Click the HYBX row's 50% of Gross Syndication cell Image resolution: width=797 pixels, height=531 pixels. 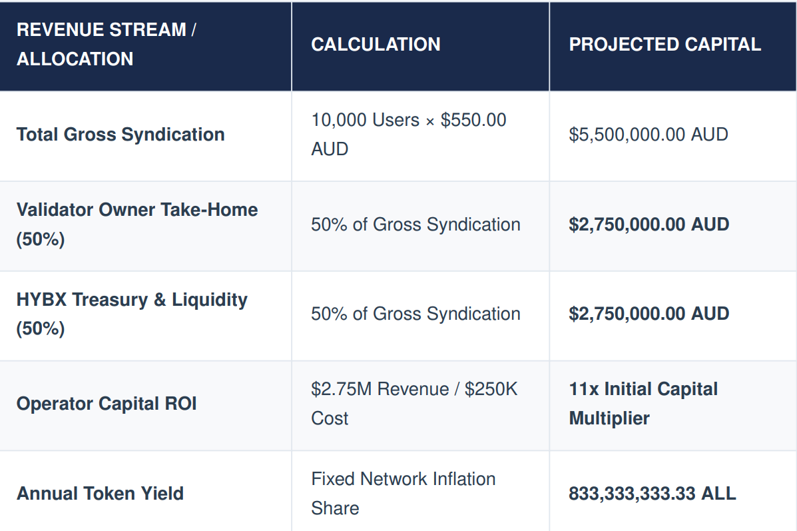[x=415, y=314]
